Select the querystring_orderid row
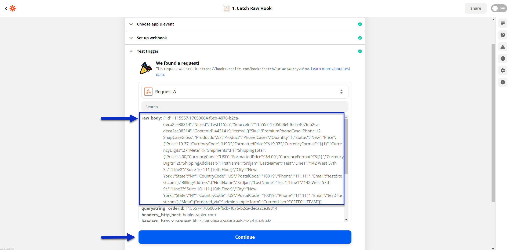This screenshot has height=250, width=509. click(209, 208)
